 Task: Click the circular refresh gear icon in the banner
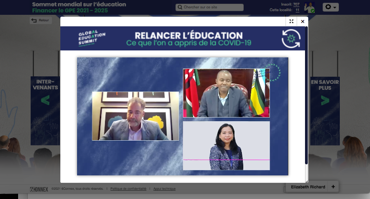point(291,38)
